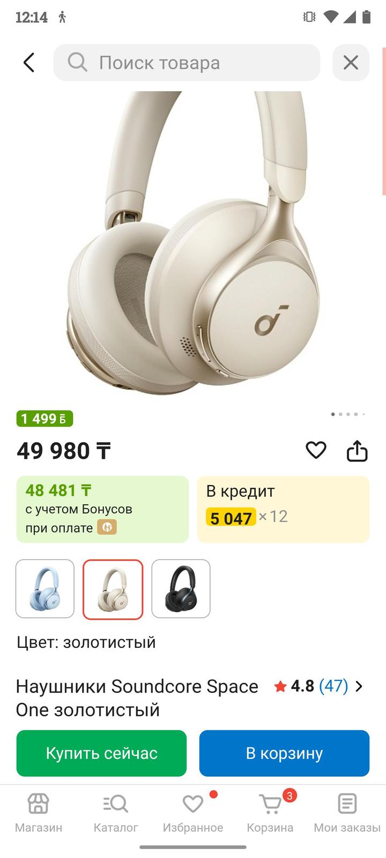Tap the 1 499 Б bonus badge
Screen dimensions: 386x858
point(44,419)
